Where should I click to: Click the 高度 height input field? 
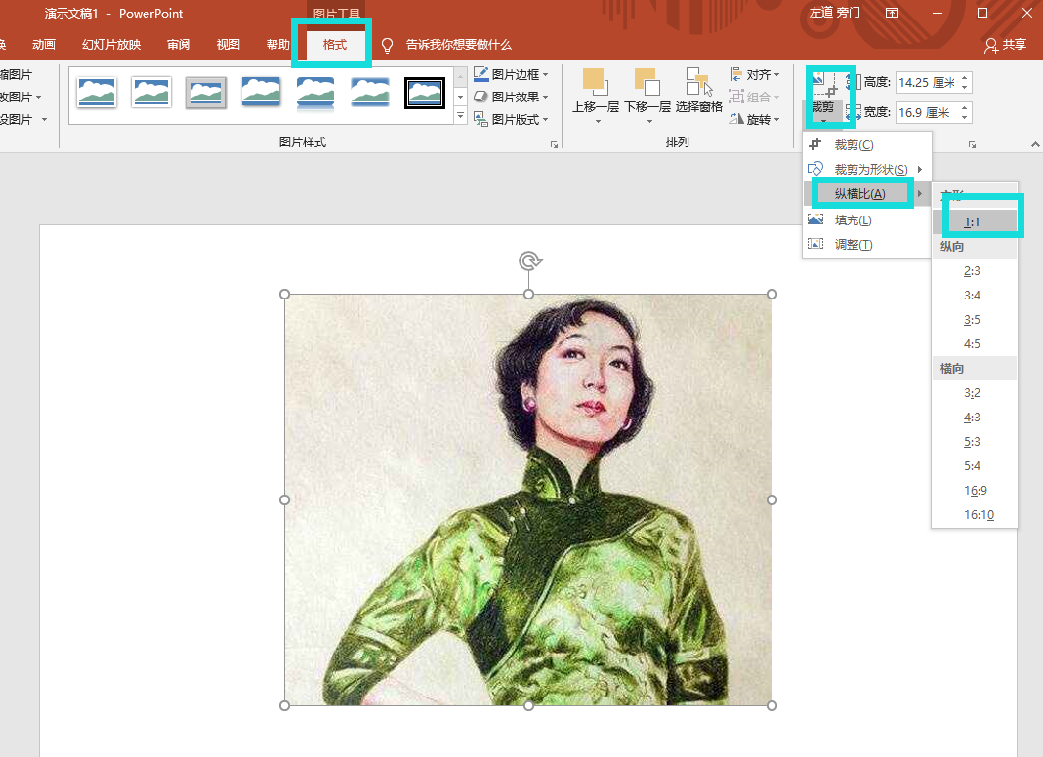click(x=926, y=83)
